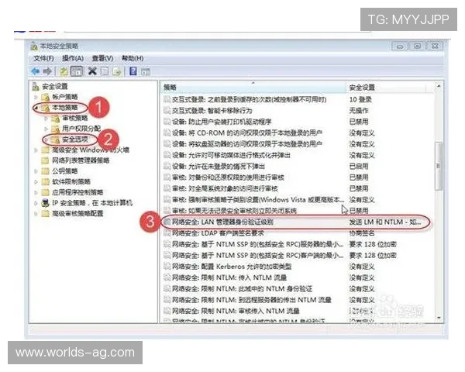The height and width of the screenshot is (372, 465).
Task: Click the 10 登录 setting value
Action: tap(360, 99)
